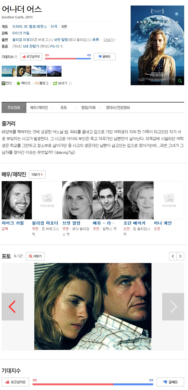Click the 보내기 send icon
This screenshot has width=188, height=390.
click(55, 83)
